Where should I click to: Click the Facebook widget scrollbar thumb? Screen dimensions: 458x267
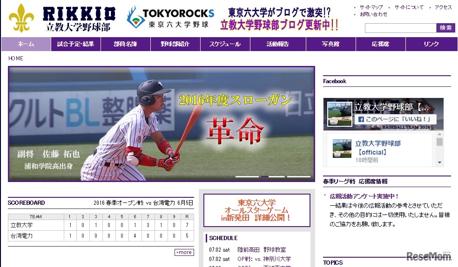pyautogui.click(x=439, y=142)
